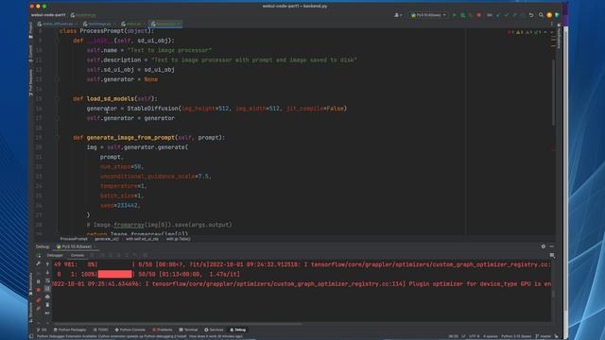605x340 pixels.
Task: Click the inspection errors and warnings widget
Action: pyautogui.click(x=525, y=32)
